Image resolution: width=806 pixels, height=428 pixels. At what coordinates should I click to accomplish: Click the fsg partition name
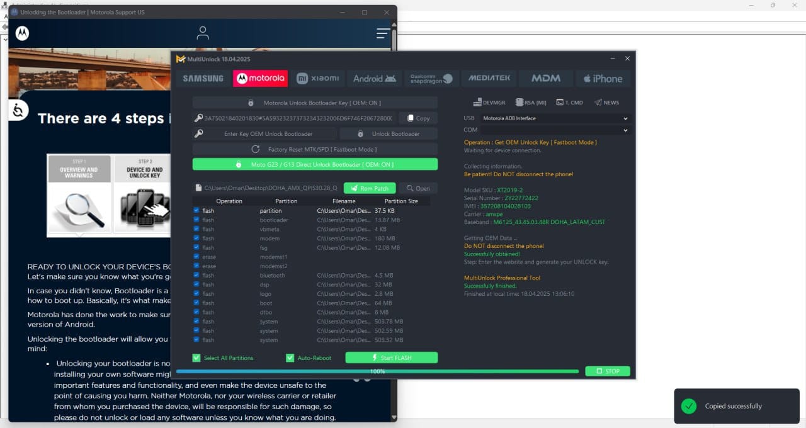tap(263, 247)
